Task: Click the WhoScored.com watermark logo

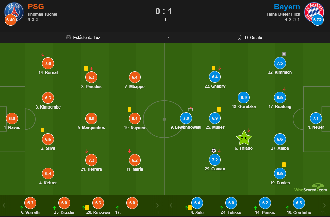Action: (x=311, y=188)
